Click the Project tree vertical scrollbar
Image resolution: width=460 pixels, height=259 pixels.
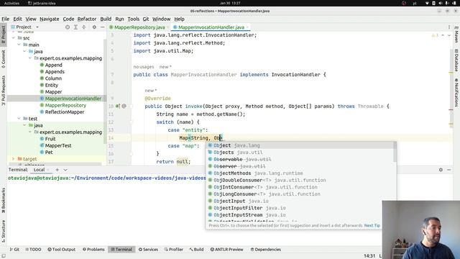pos(105,91)
